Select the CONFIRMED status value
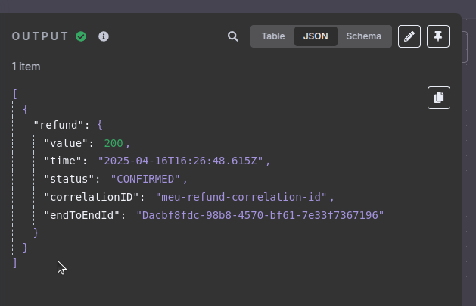476x306 pixels. (x=146, y=179)
